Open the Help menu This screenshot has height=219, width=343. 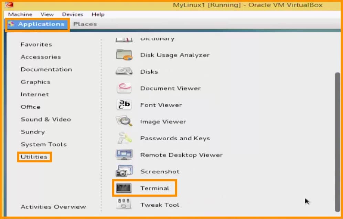click(x=98, y=15)
